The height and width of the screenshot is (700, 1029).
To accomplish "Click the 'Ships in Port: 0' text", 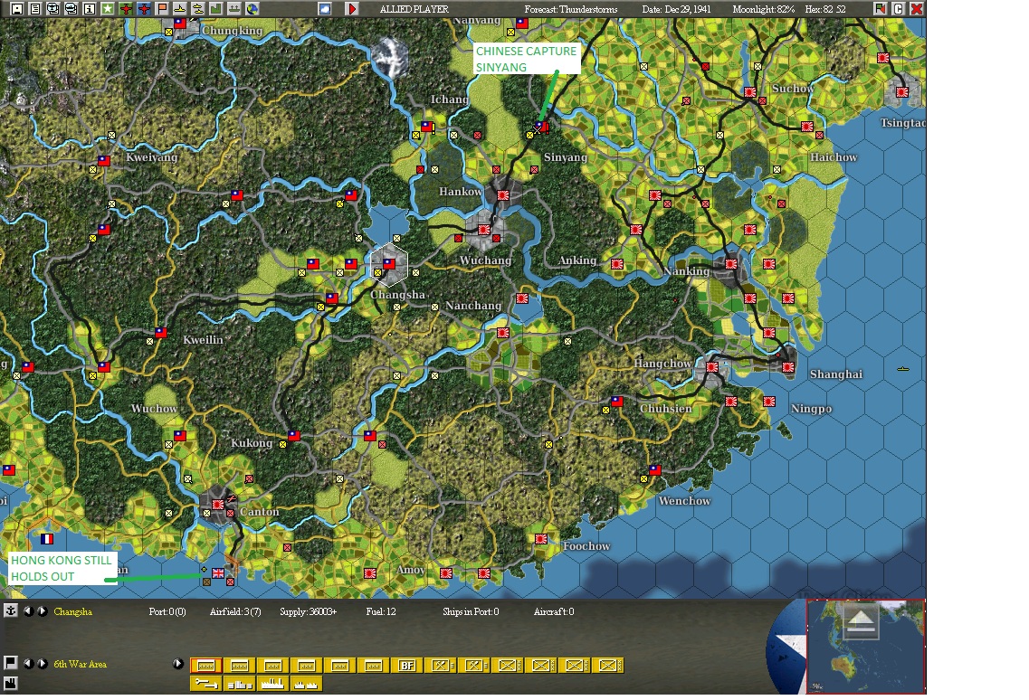I will (471, 611).
